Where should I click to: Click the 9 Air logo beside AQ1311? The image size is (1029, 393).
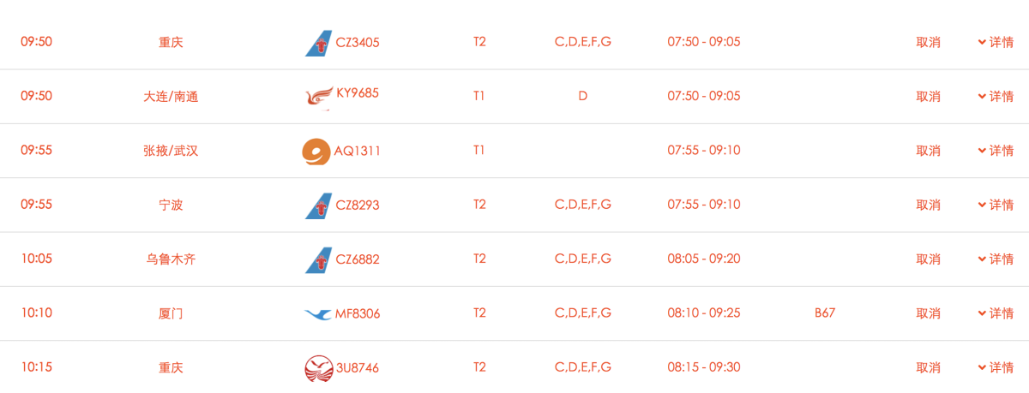pyautogui.click(x=316, y=151)
